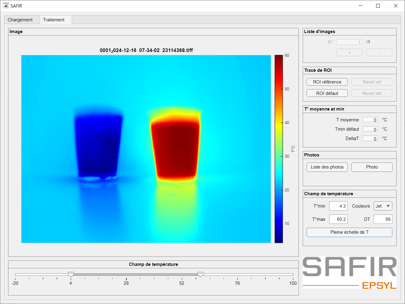
Task: Click the Tmin défaut value field
Action: (370, 129)
